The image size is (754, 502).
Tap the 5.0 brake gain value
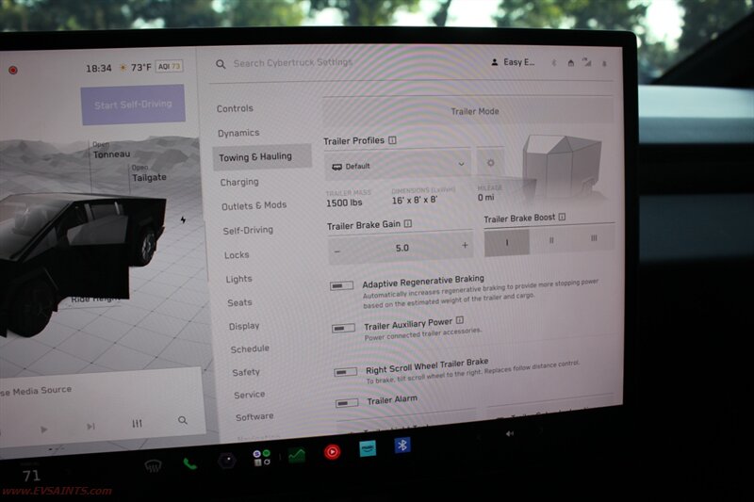(x=402, y=248)
